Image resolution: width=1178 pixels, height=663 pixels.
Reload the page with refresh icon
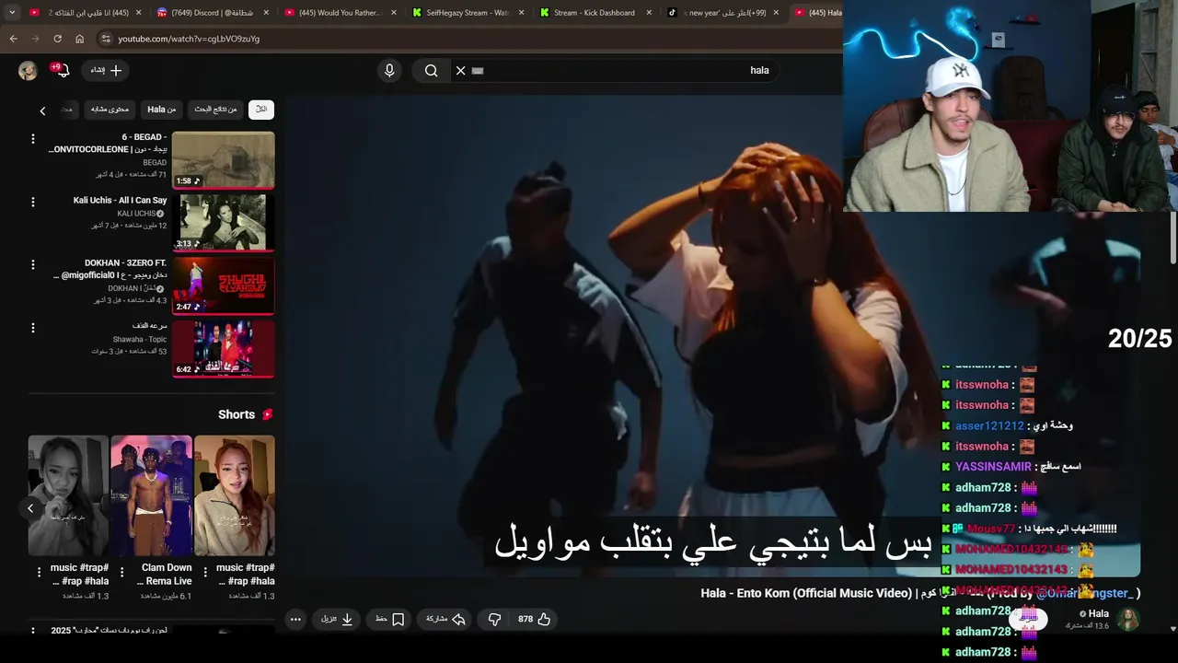pos(57,39)
